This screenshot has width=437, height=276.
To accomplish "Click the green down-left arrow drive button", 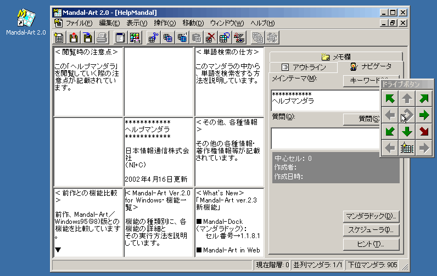I will (x=390, y=131).
